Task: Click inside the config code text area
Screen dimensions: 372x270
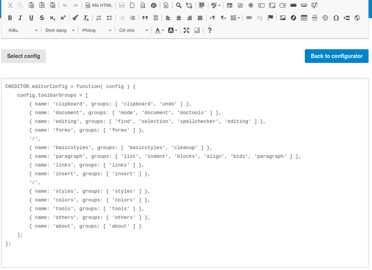Action: (x=185, y=173)
